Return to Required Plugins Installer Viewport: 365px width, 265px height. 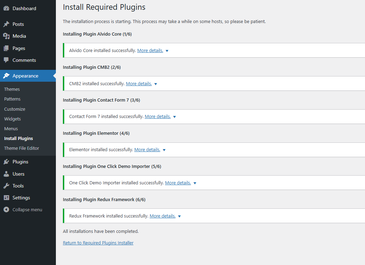pyautogui.click(x=98, y=243)
